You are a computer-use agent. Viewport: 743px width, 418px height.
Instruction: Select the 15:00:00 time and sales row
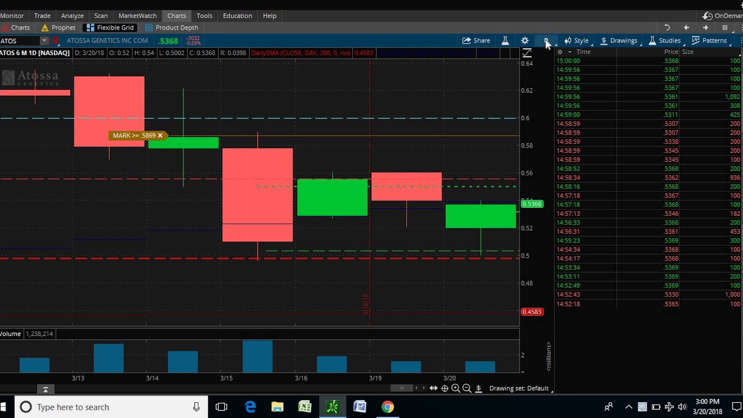pyautogui.click(x=648, y=61)
